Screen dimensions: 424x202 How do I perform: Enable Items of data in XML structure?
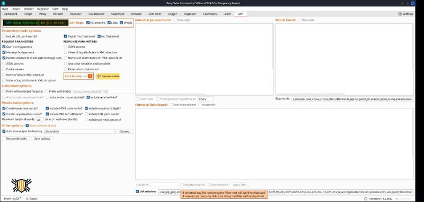tap(4, 75)
